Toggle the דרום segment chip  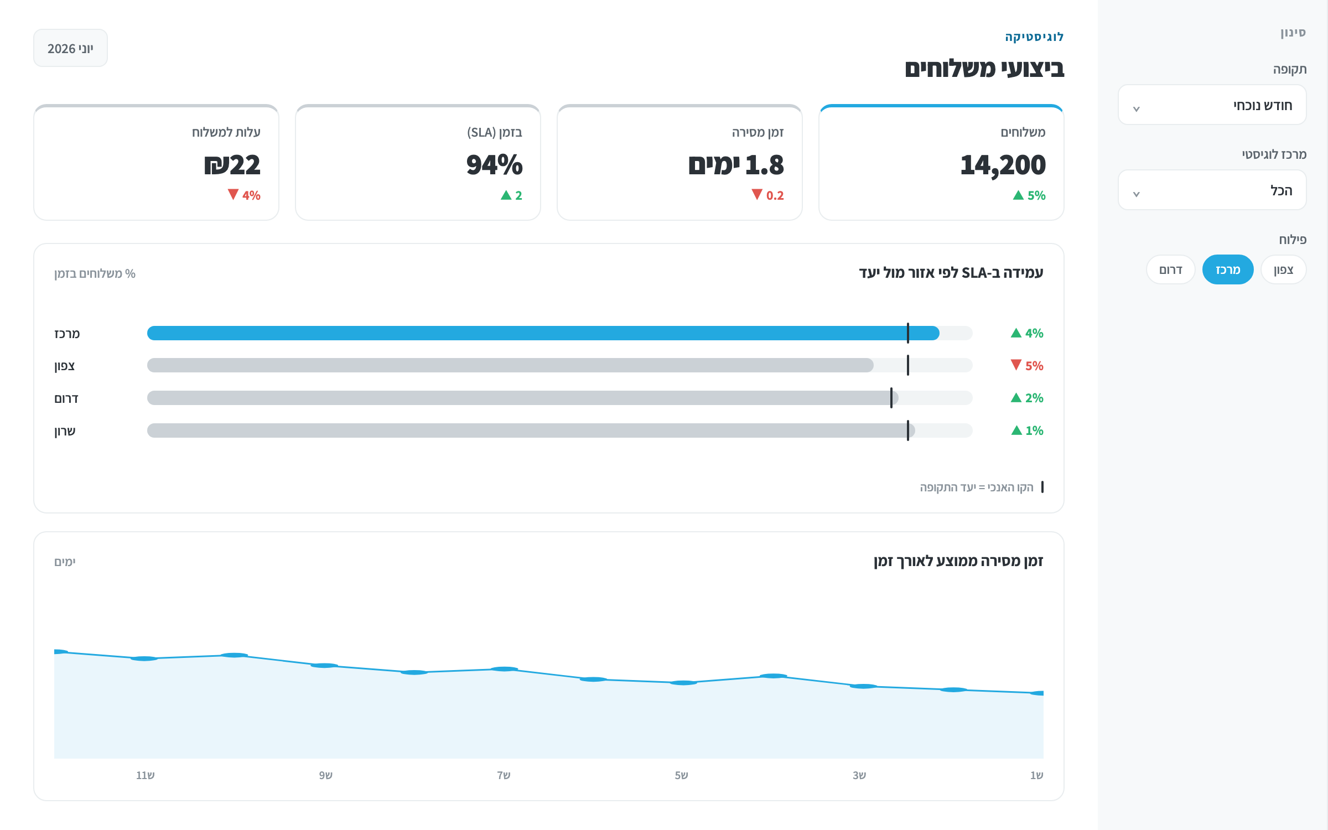click(1171, 269)
